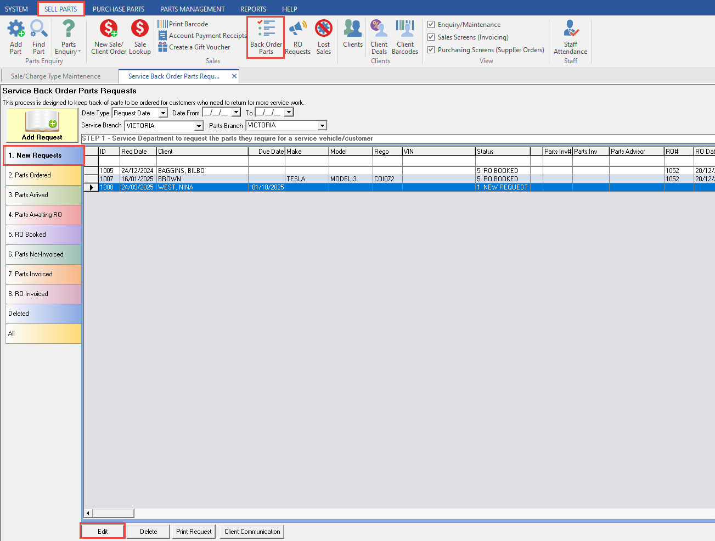Screen dimensions: 715x541
Task: Expand the Service Branch dropdown
Action: (199, 126)
